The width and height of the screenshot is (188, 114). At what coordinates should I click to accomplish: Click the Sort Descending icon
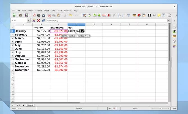124,15
